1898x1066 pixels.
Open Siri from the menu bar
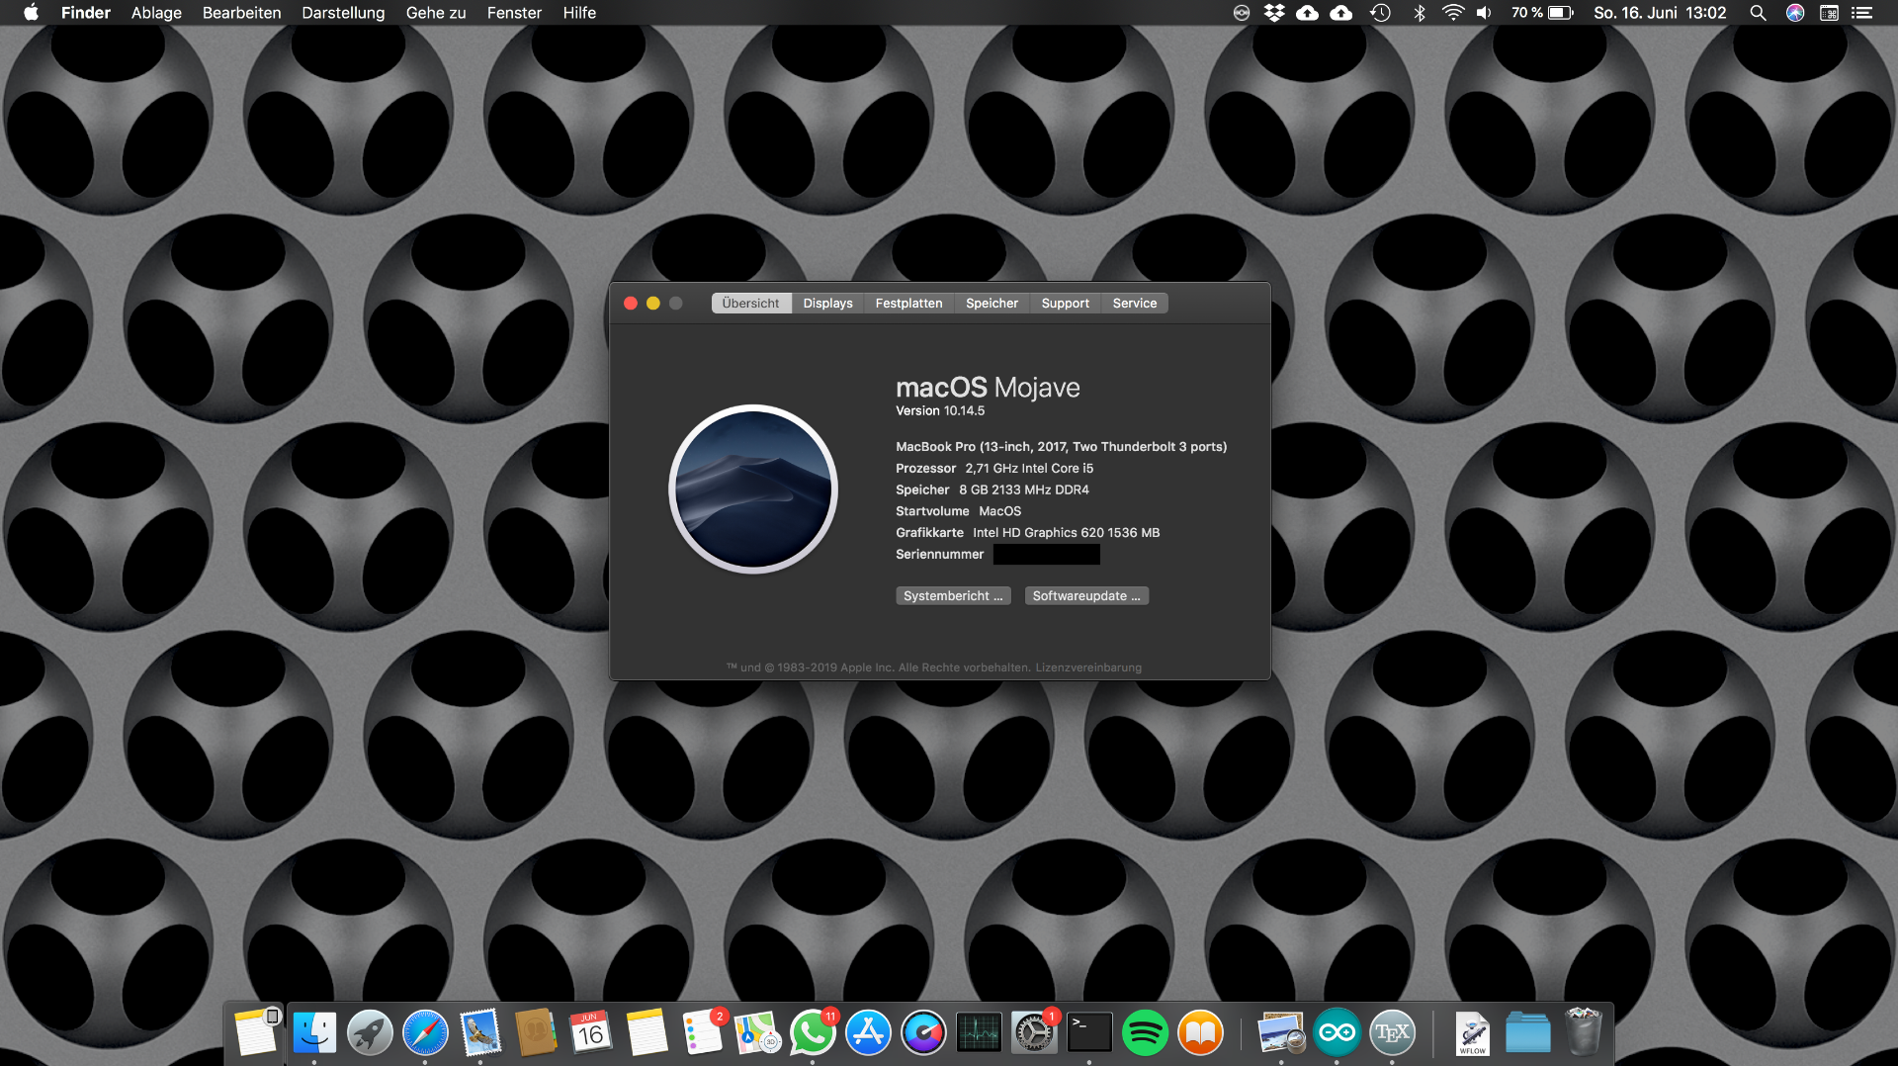tap(1795, 13)
